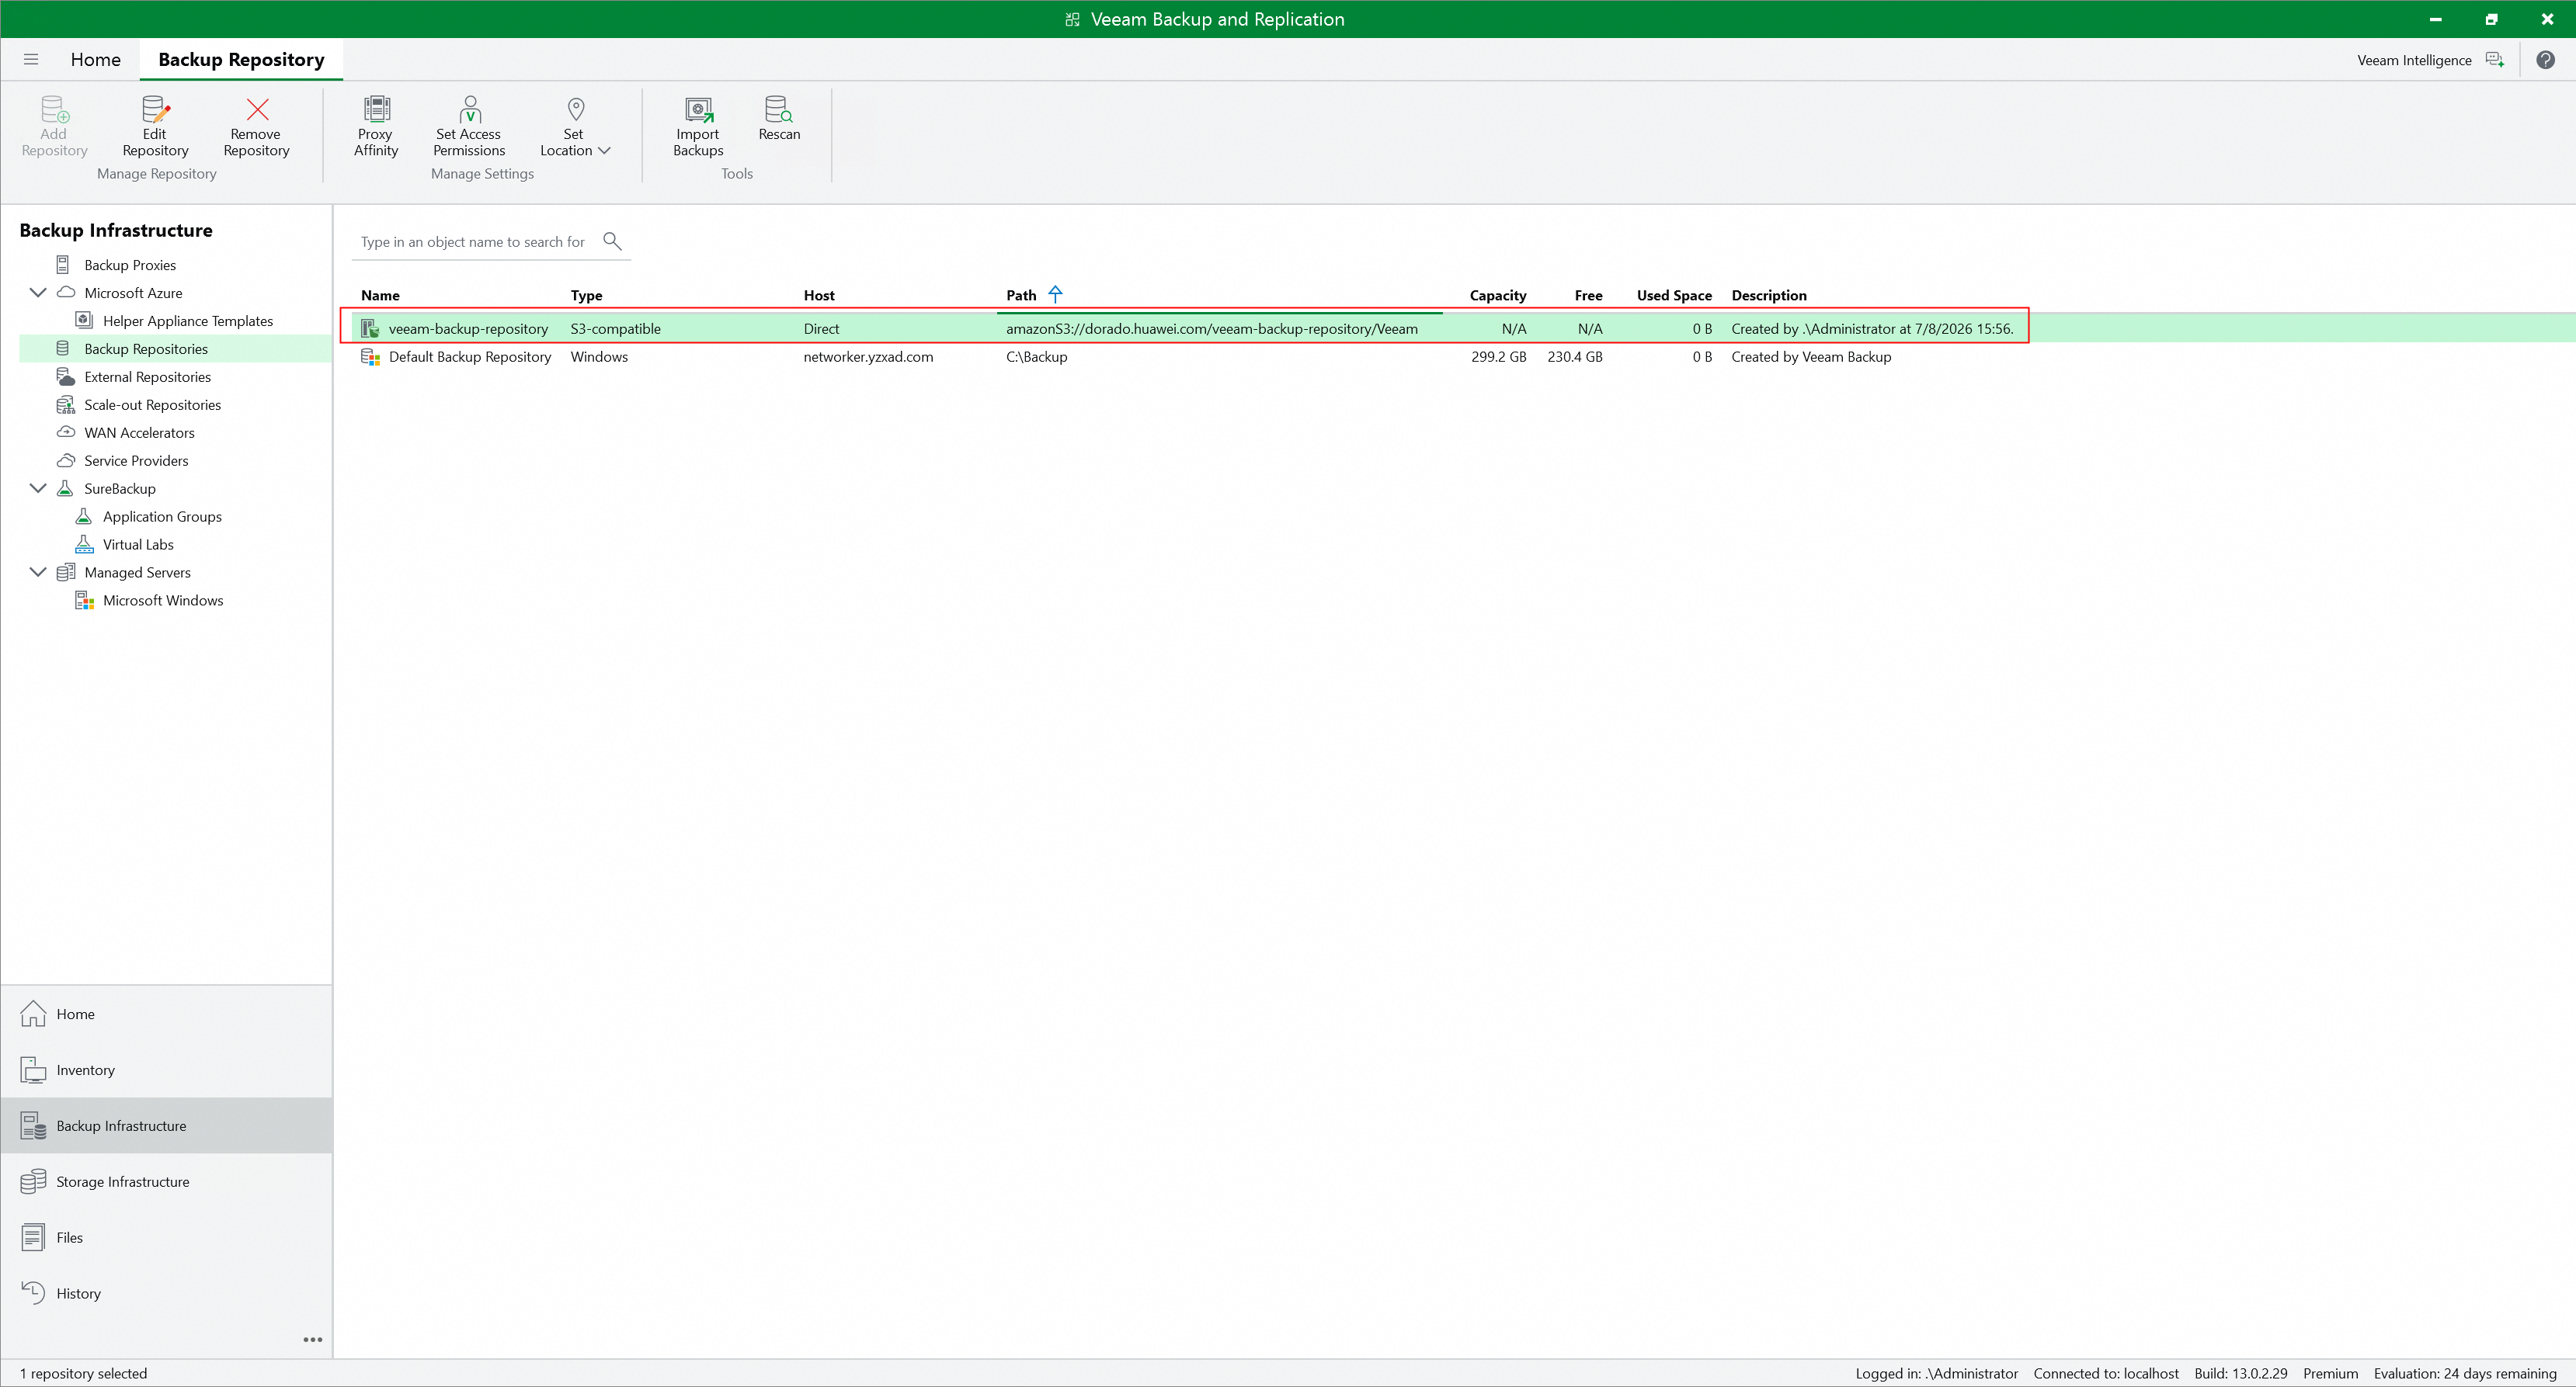This screenshot has height=1387, width=2576.
Task: Click the Evaluation days remaining status text
Action: point(2465,1373)
